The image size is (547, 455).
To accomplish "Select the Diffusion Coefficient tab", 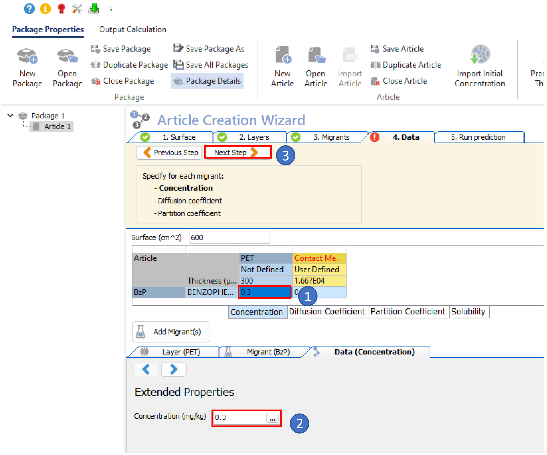I will 327,311.
